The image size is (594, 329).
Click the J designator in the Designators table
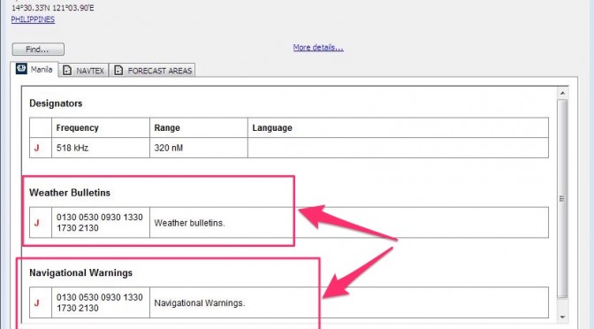37,149
